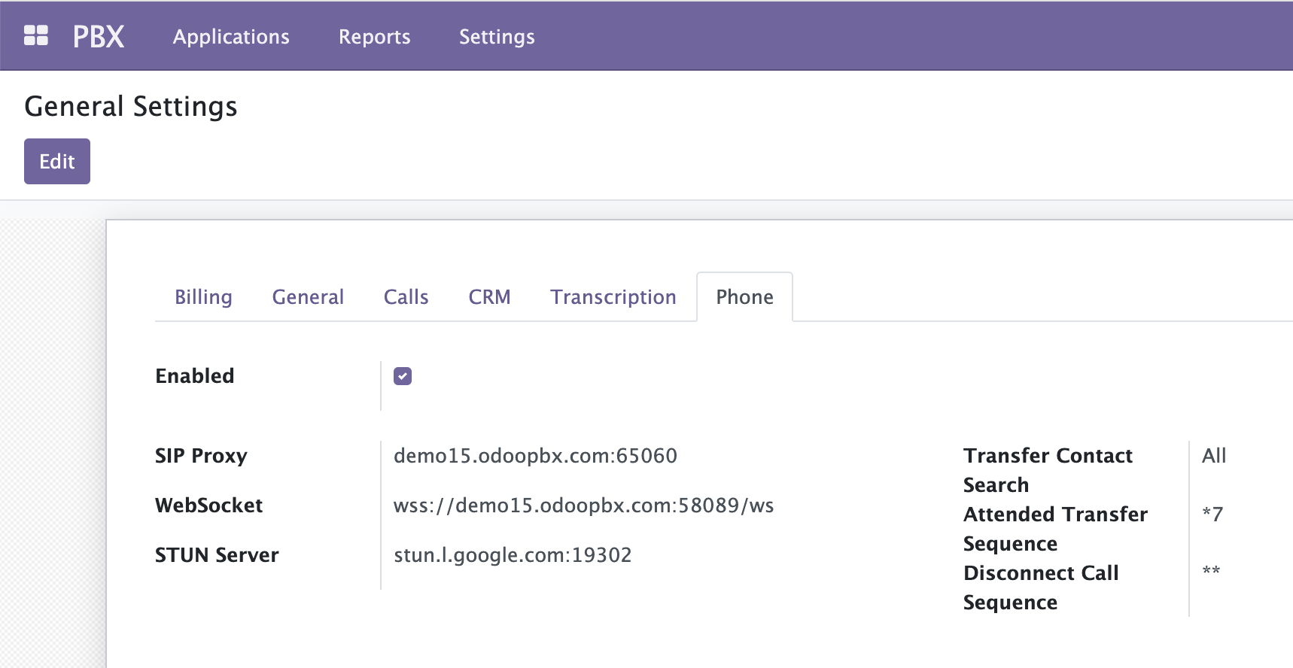Switch to the Transcription tab

[613, 297]
